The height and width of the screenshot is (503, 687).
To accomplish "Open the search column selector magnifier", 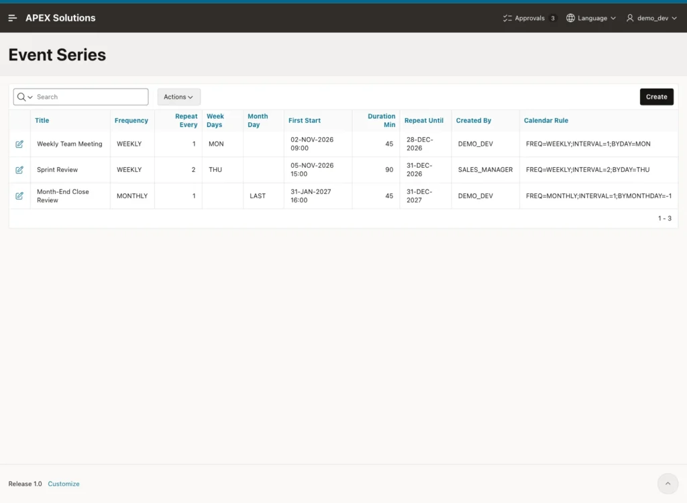I will point(25,97).
